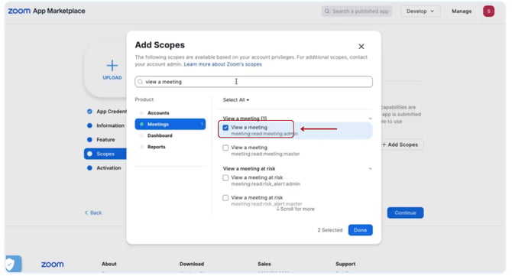512x276 pixels.
Task: Click the Product label
Action: (x=144, y=99)
